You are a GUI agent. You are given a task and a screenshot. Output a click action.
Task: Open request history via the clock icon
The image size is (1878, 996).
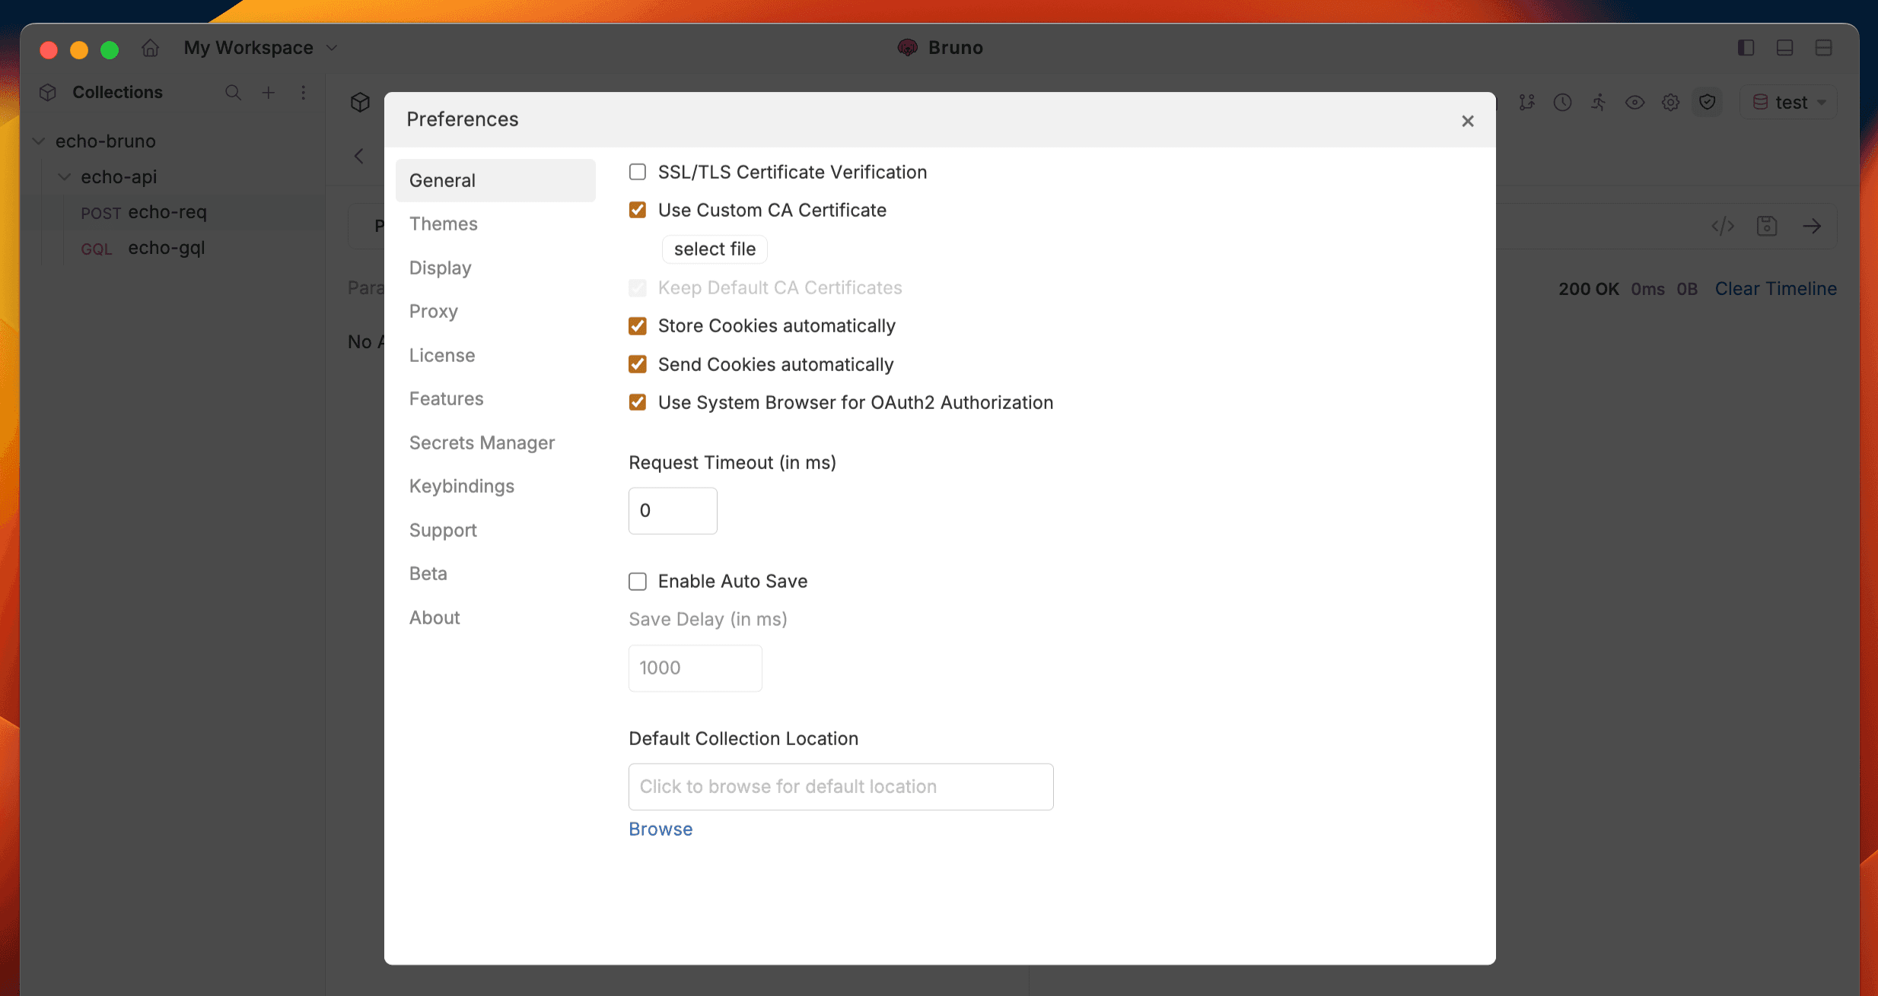(x=1563, y=103)
